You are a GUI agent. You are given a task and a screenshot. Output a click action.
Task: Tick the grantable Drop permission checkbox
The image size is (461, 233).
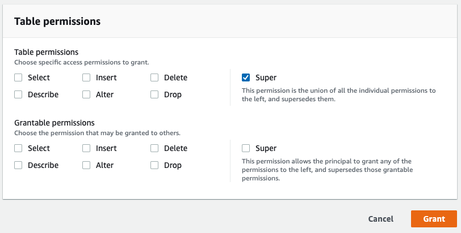[154, 165]
